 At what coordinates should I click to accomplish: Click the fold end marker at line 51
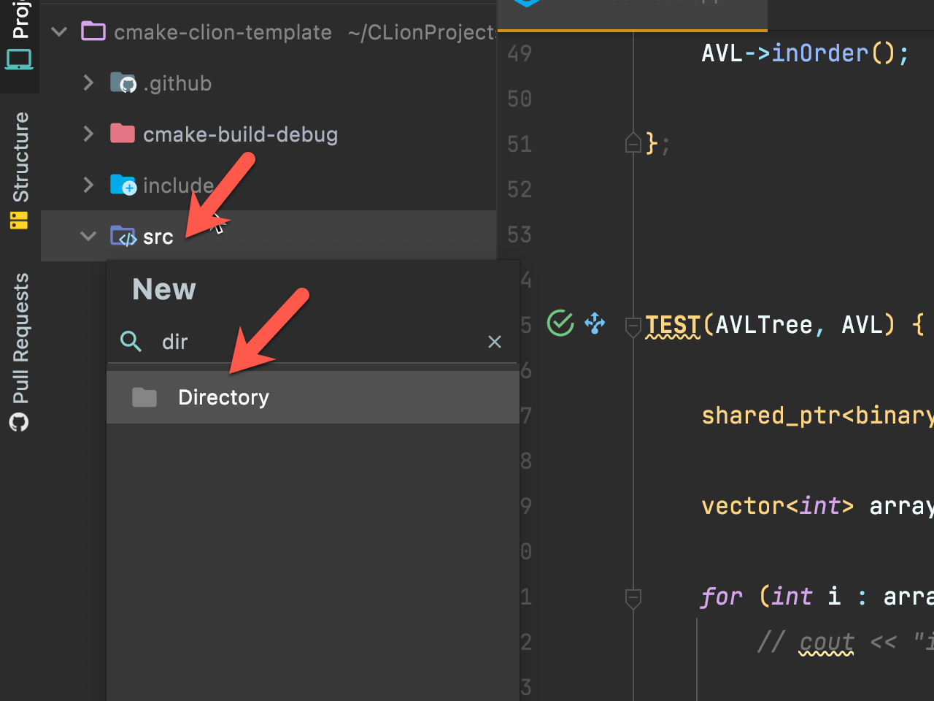[x=633, y=142]
